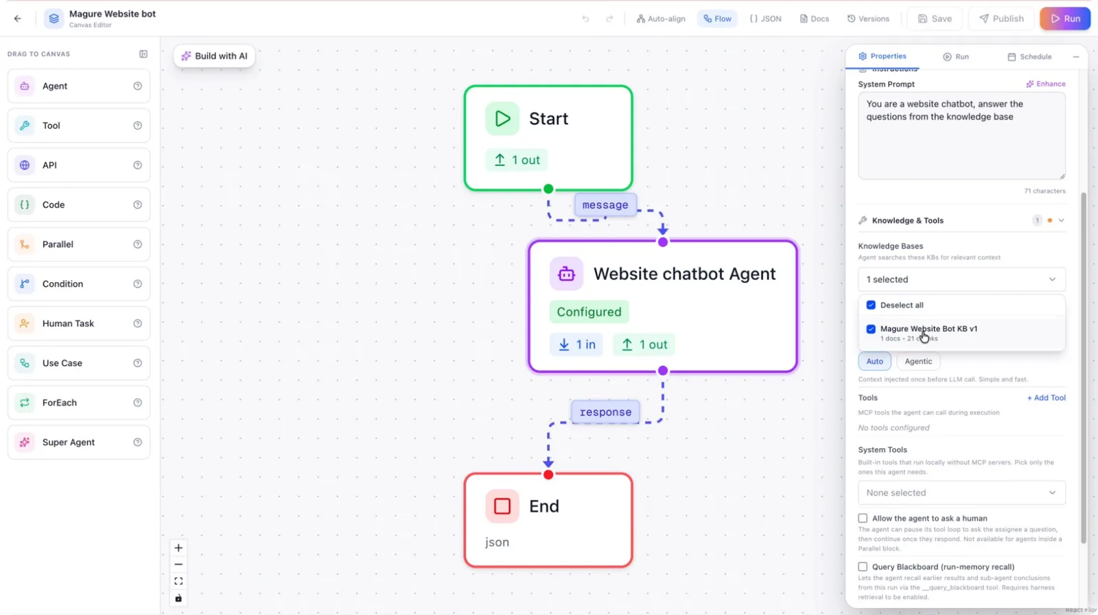Image resolution: width=1098 pixels, height=615 pixels.
Task: Open the Properties tab
Action: point(883,56)
